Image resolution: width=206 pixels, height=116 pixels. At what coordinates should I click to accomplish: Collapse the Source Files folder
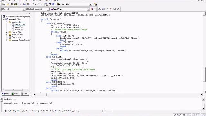(x=6, y=22)
